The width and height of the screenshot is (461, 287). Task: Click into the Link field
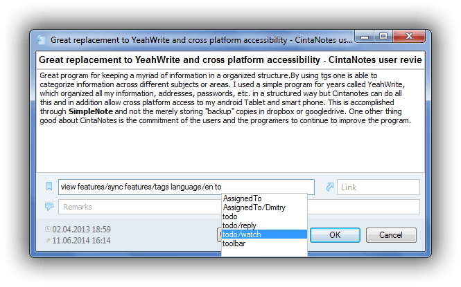tap(378, 187)
